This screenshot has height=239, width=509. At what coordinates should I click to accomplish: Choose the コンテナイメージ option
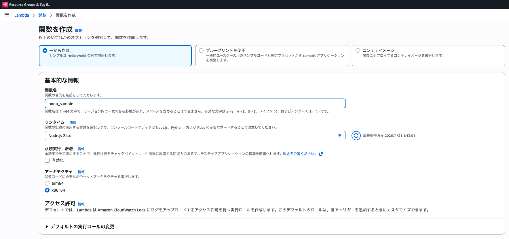click(x=358, y=51)
